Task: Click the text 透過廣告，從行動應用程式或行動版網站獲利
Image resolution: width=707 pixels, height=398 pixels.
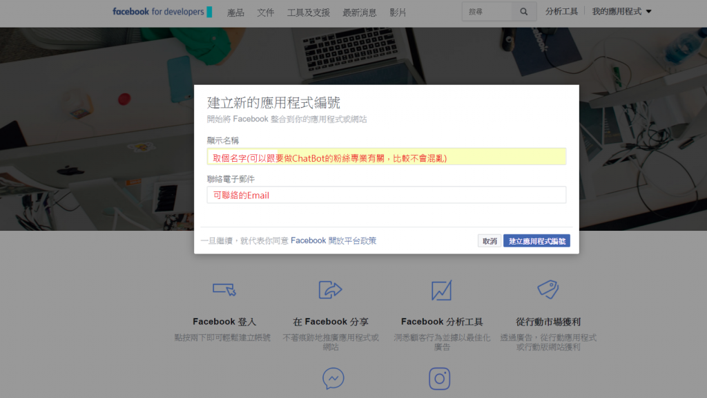Action: (548, 342)
